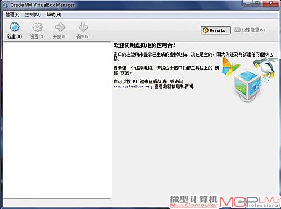Click the New (新建) virtual machine icon
This screenshot has width=281, height=209.
15,27
